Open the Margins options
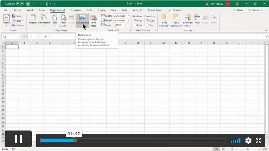 click(x=33, y=20)
